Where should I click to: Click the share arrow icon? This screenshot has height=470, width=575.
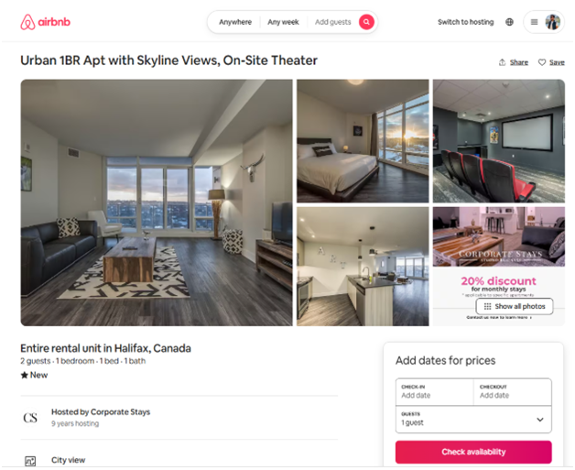(x=502, y=62)
